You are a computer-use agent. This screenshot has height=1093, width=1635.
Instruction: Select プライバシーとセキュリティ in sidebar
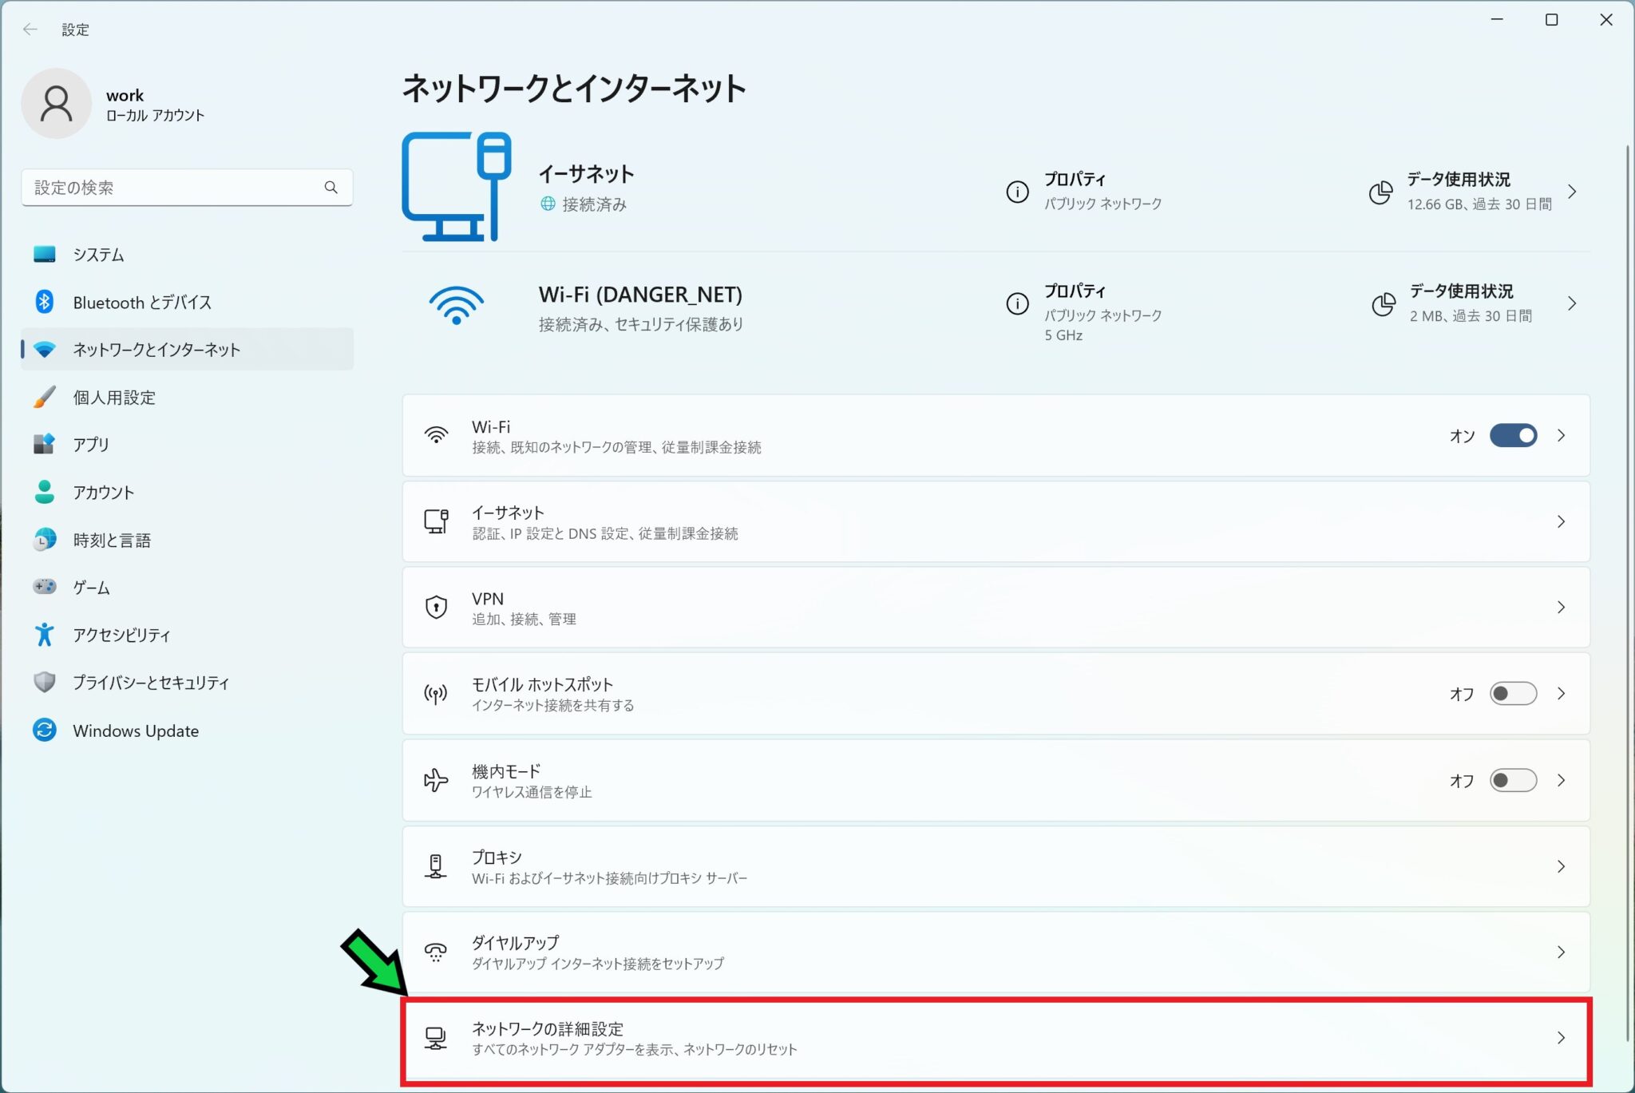coord(151,683)
